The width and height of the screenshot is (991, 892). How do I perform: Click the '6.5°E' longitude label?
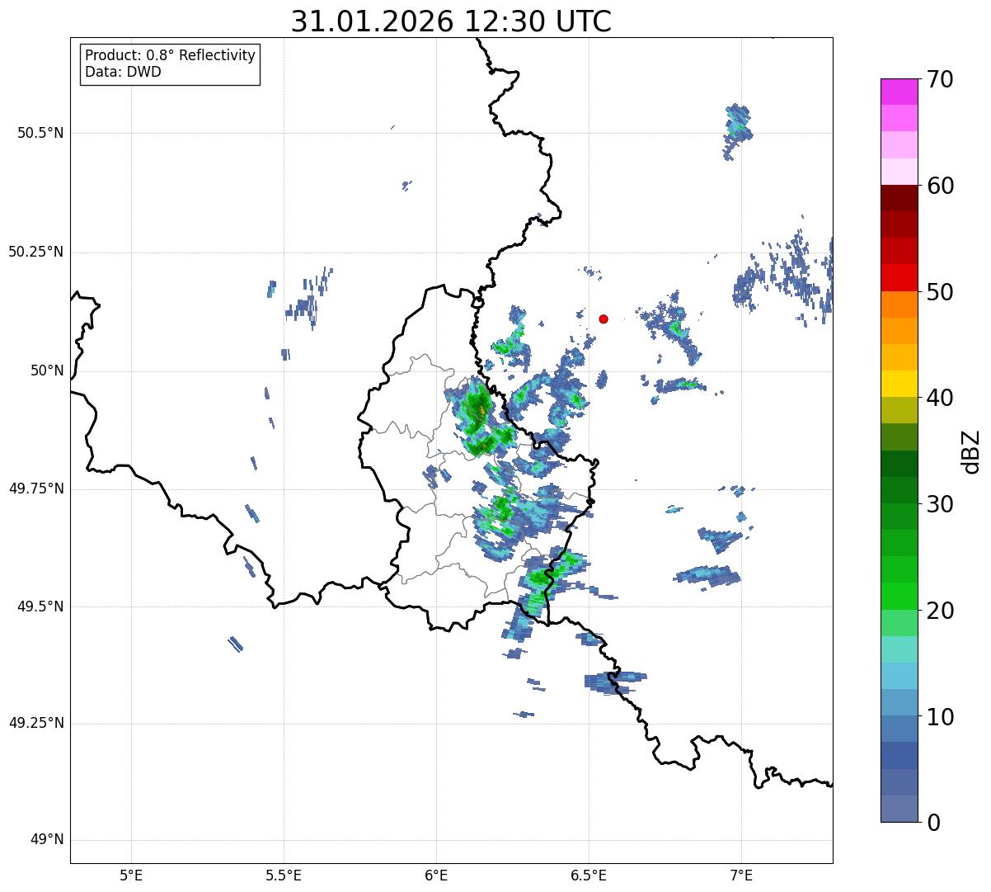[589, 875]
